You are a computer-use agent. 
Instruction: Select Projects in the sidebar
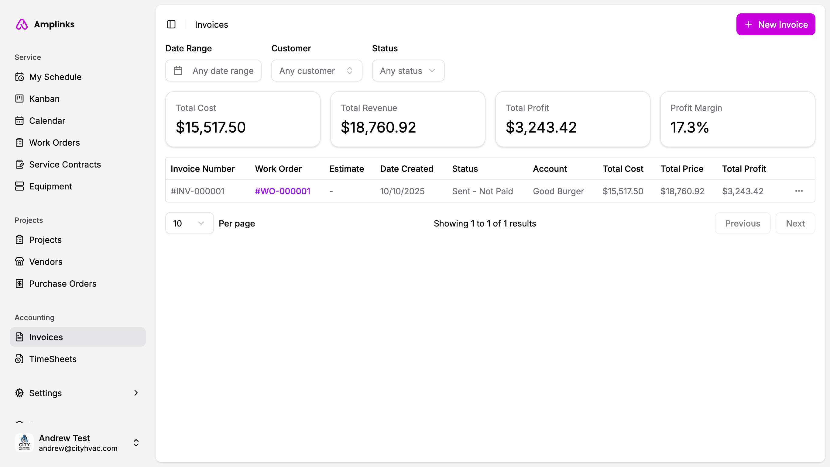tap(45, 240)
